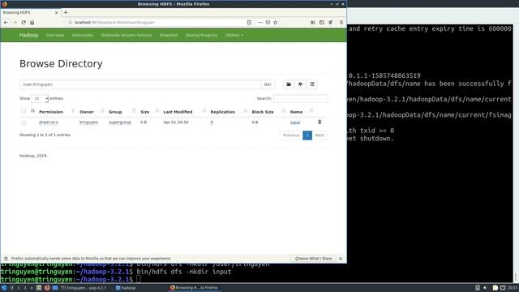This screenshot has height=292, width=519.
Task: Focus the directory path input field
Action: pyautogui.click(x=140, y=84)
